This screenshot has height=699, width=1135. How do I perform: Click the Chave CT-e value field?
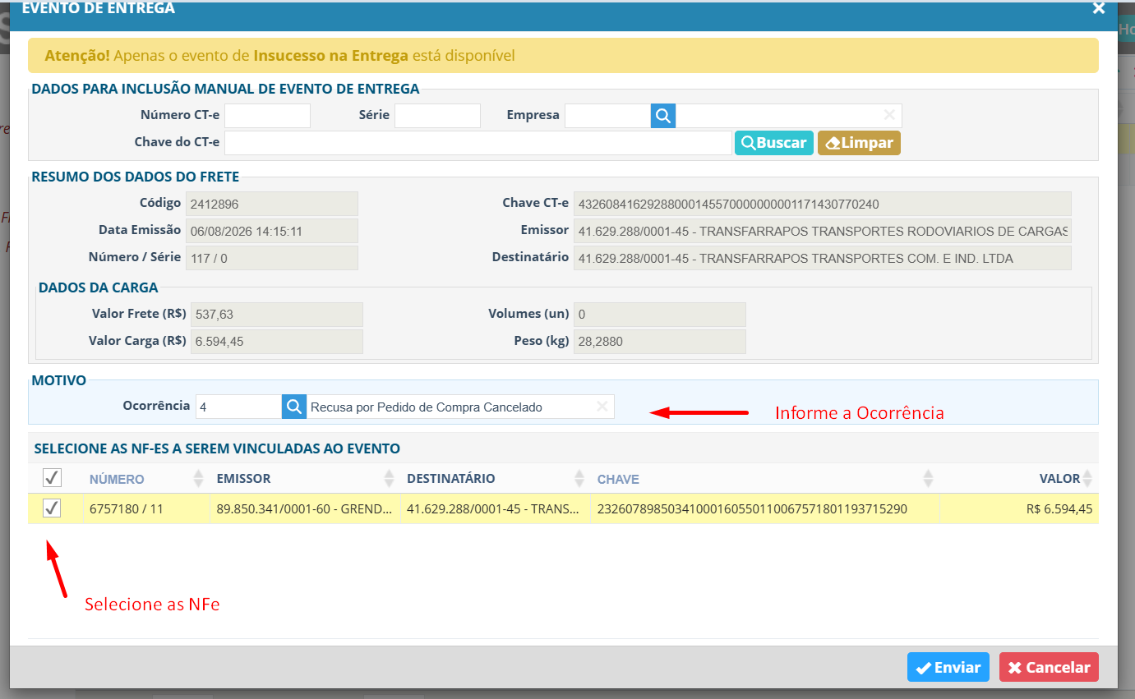click(x=823, y=204)
